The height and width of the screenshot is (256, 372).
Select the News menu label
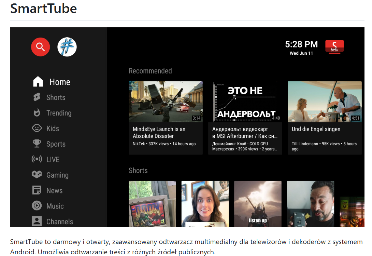pyautogui.click(x=55, y=191)
